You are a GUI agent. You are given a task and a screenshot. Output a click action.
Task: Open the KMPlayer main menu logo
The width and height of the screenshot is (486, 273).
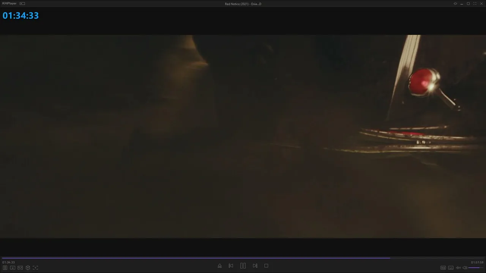coord(9,3)
